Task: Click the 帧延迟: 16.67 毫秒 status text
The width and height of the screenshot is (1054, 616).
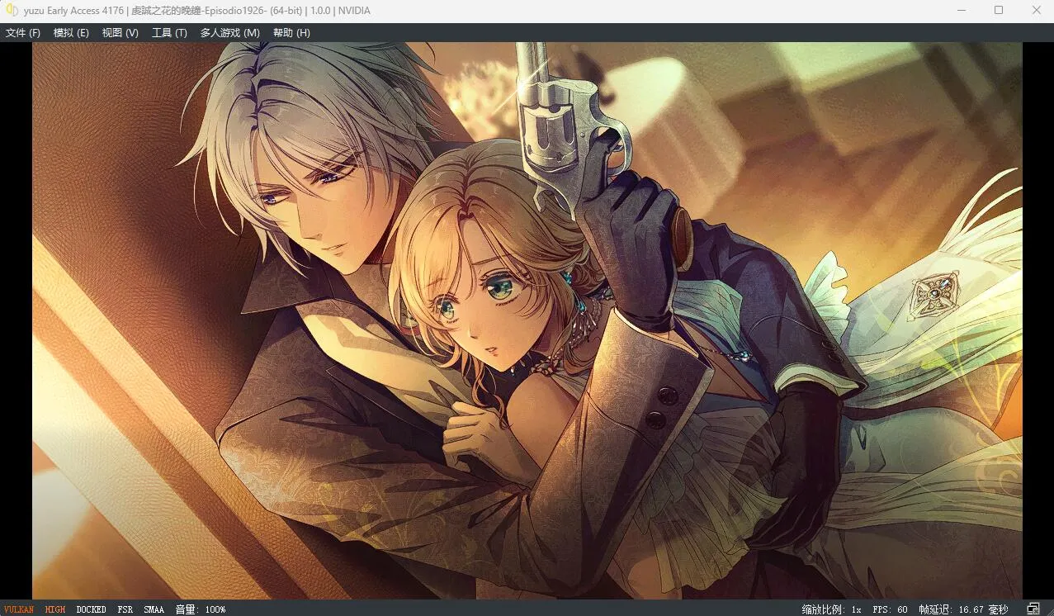Action: click(963, 609)
